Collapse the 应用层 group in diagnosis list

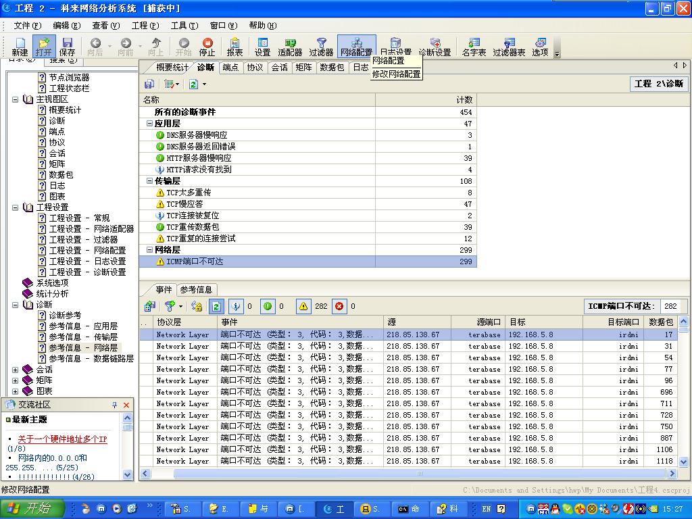click(149, 124)
